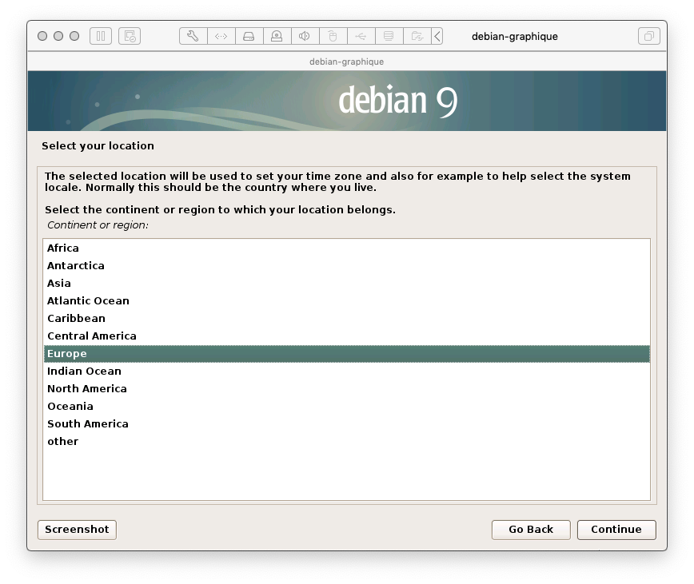Open the hard disk device icon
Screen dimensions: 694x584
pos(249,36)
